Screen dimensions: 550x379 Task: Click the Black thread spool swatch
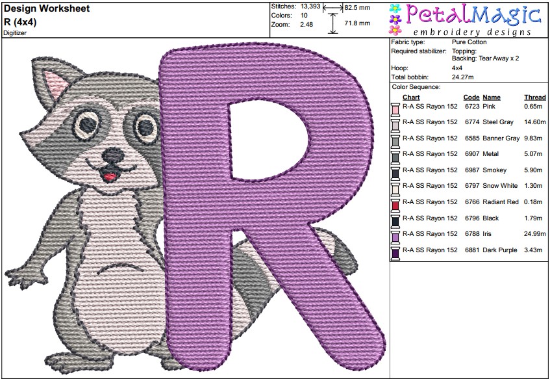(x=395, y=221)
